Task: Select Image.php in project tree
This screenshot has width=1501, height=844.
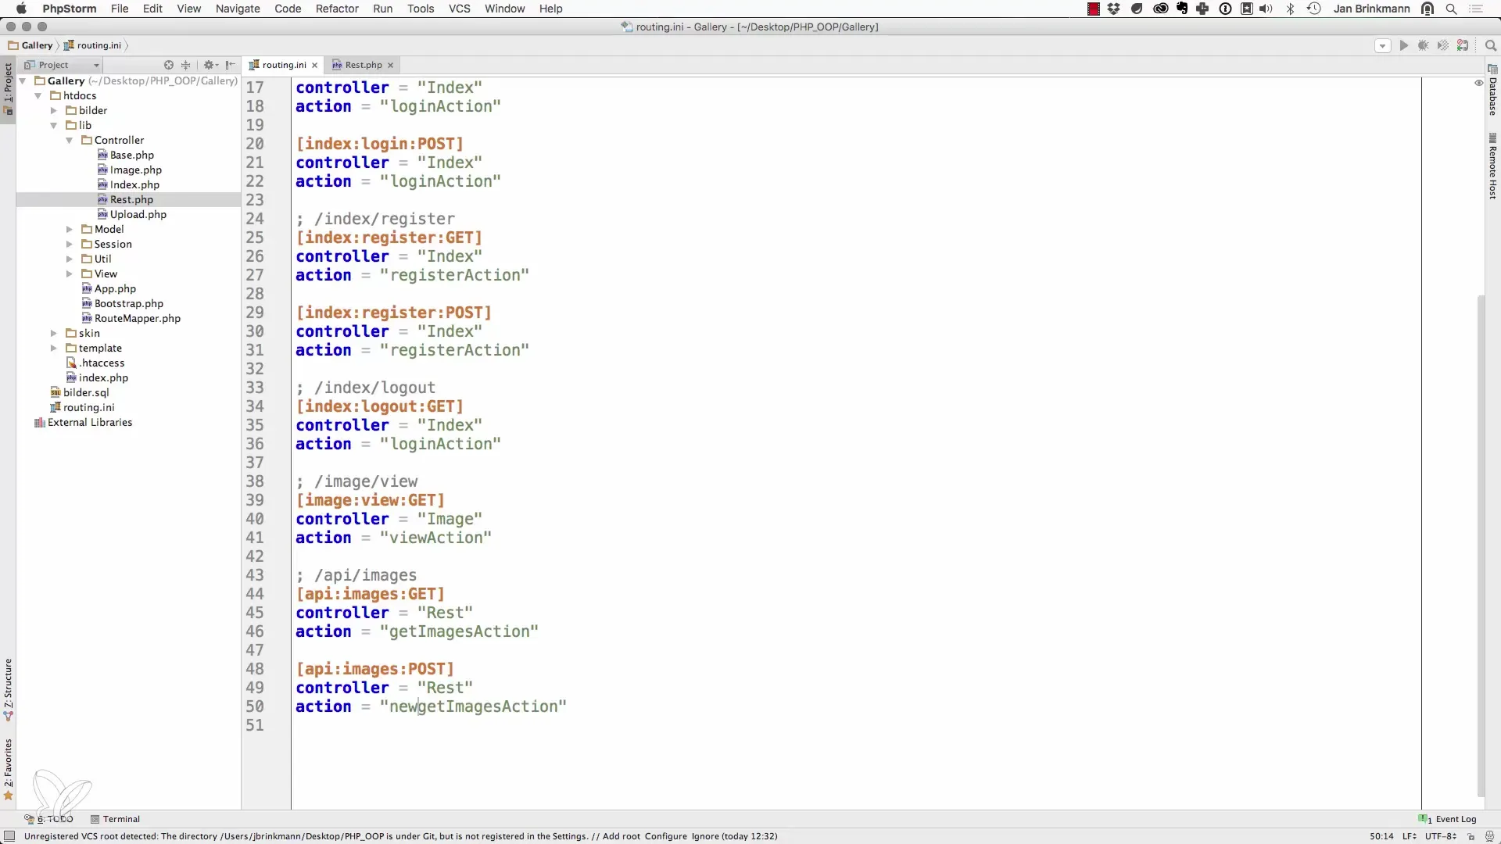Action: coord(130,170)
